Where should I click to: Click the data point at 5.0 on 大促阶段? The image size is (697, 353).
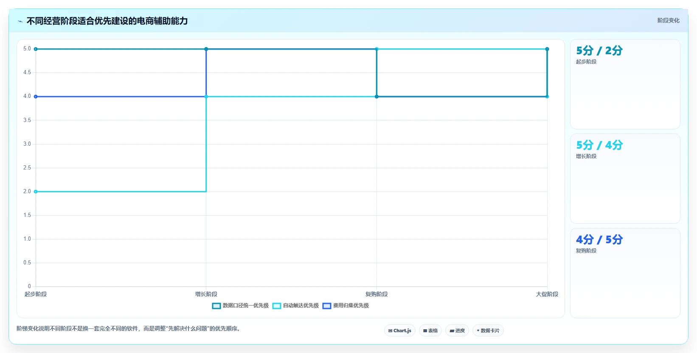tap(547, 49)
